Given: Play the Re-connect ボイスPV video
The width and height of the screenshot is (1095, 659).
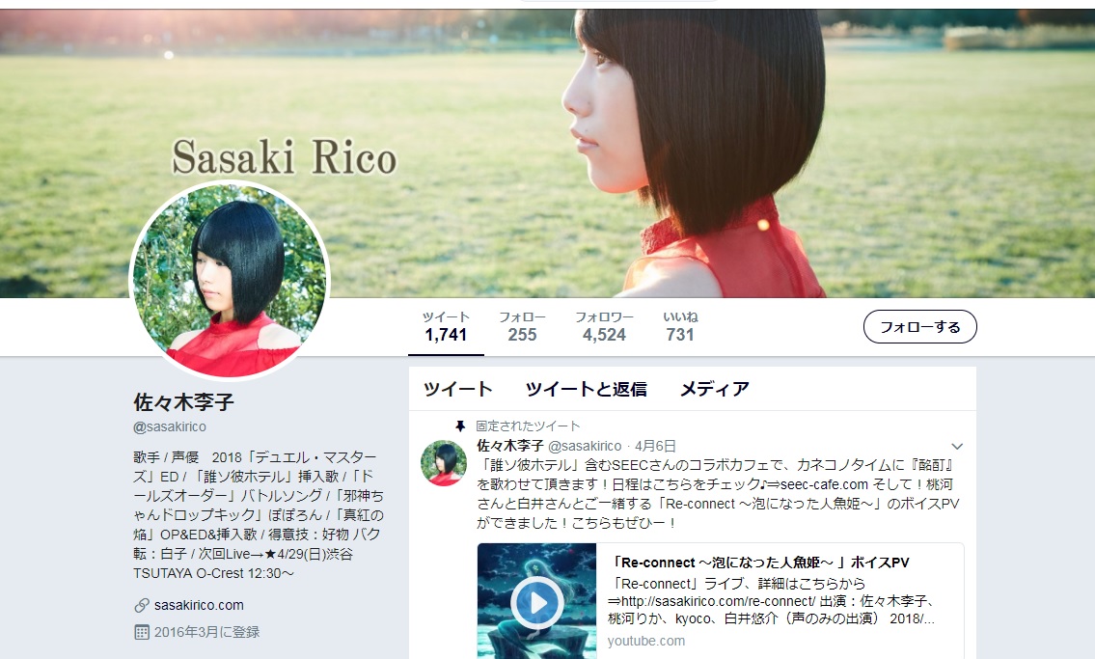Looking at the screenshot, I should click(x=536, y=602).
